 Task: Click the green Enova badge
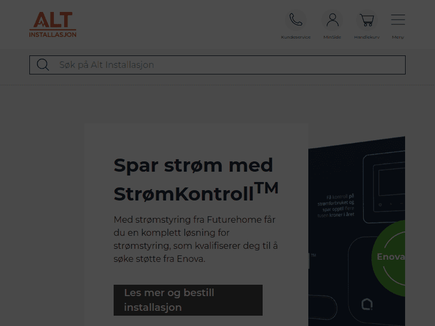[x=388, y=259]
